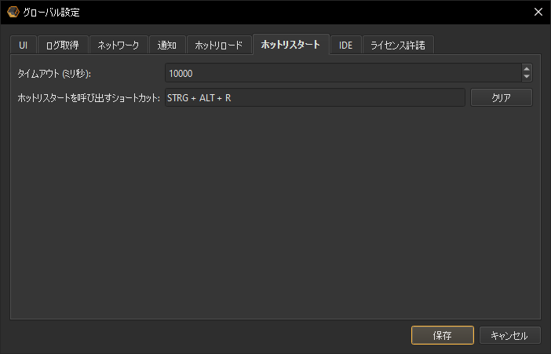Open the ネットワーク tab
Screen dimensions: 551x354
119,45
